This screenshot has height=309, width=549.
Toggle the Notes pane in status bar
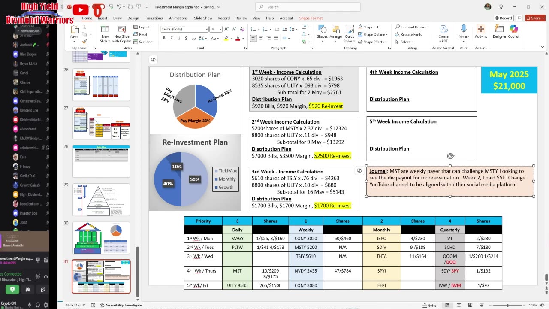[429, 306]
